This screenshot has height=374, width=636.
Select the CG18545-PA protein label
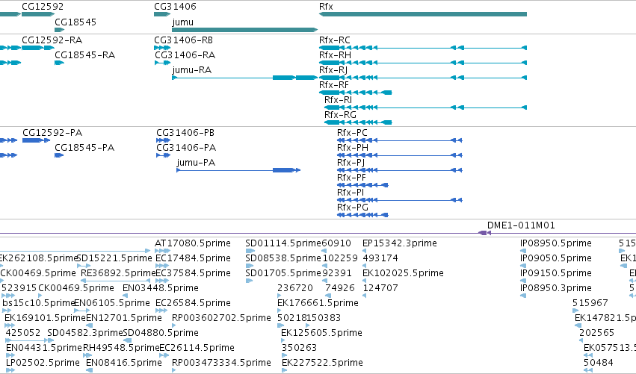84,148
